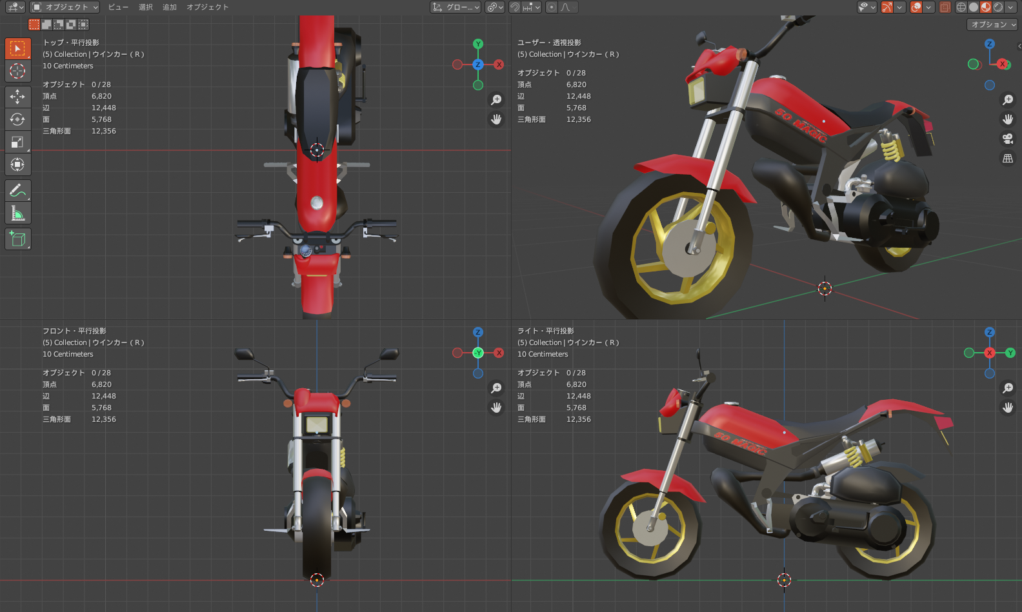Click zoom icon in right orthographic viewport
This screenshot has width=1022, height=612.
pyautogui.click(x=1008, y=388)
